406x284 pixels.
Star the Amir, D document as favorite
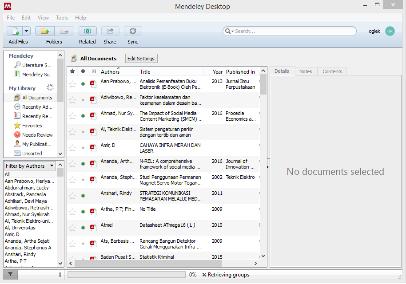tap(72, 148)
